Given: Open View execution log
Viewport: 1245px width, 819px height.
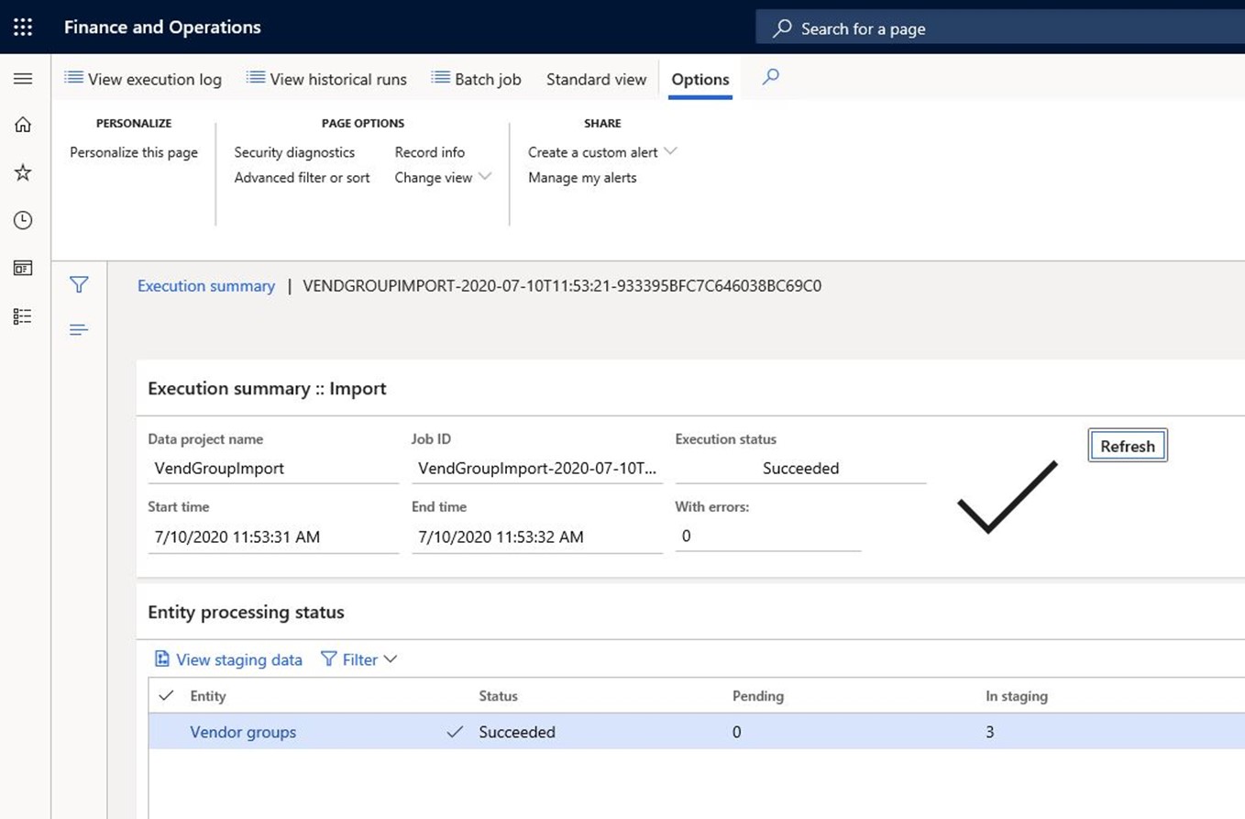Looking at the screenshot, I should (143, 79).
